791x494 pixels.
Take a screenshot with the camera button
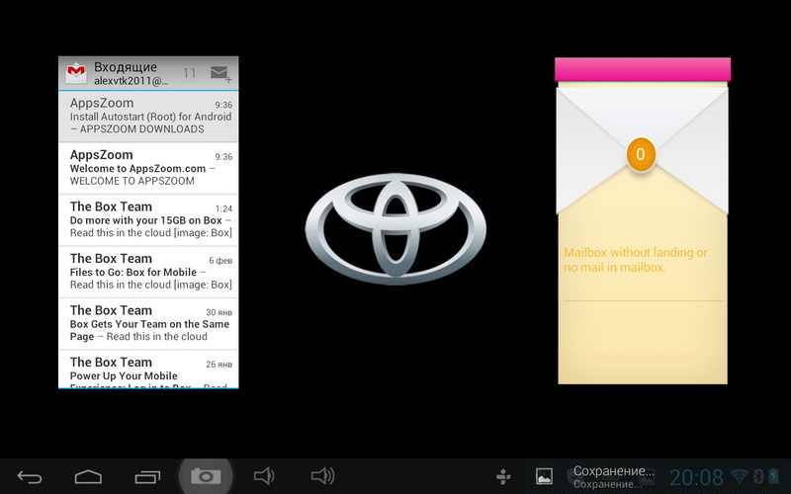click(x=206, y=477)
